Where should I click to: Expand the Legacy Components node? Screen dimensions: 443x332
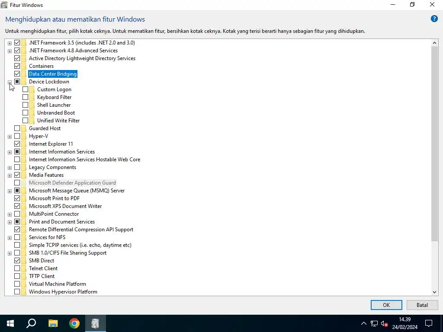coord(10,168)
